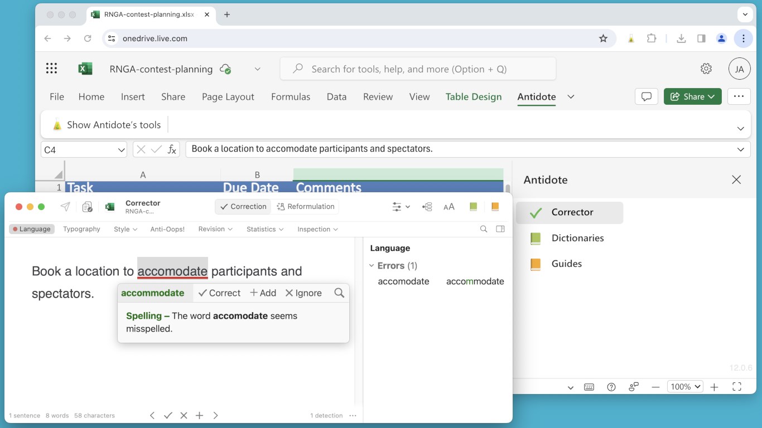The height and width of the screenshot is (428, 762).
Task: Click the tree-structure icon in Corrector toolbar
Action: click(x=427, y=207)
